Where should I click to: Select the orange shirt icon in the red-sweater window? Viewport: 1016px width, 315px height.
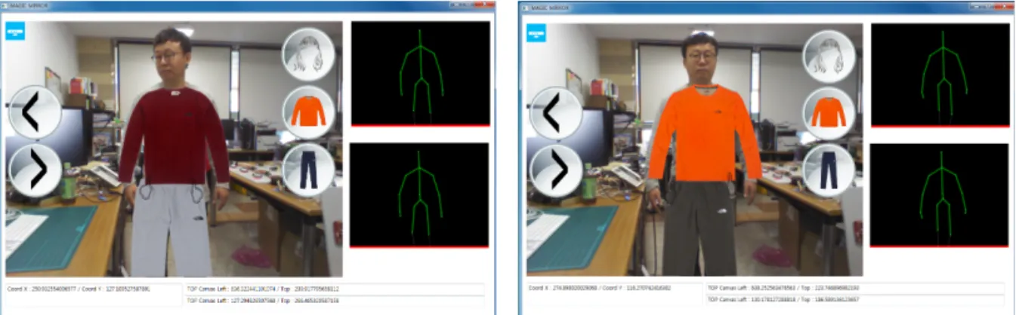pos(308,112)
